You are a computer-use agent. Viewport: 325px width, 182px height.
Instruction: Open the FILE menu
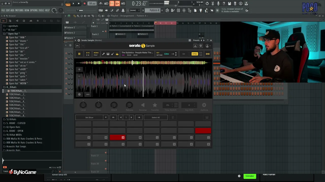click(3, 10)
